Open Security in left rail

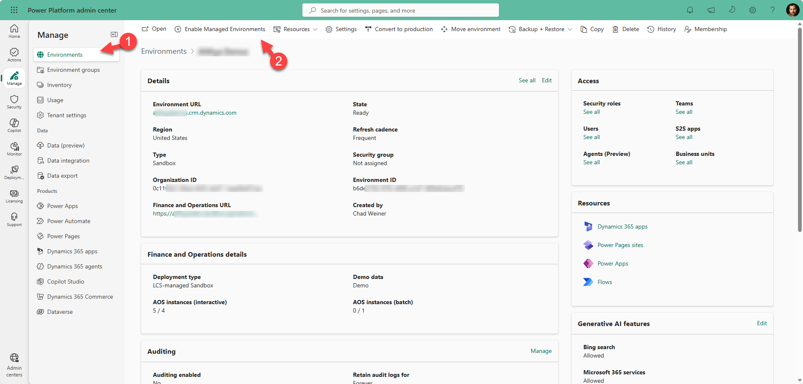point(14,102)
